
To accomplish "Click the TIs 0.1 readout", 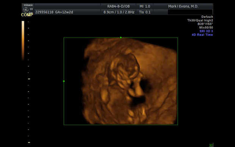I will (145, 12).
